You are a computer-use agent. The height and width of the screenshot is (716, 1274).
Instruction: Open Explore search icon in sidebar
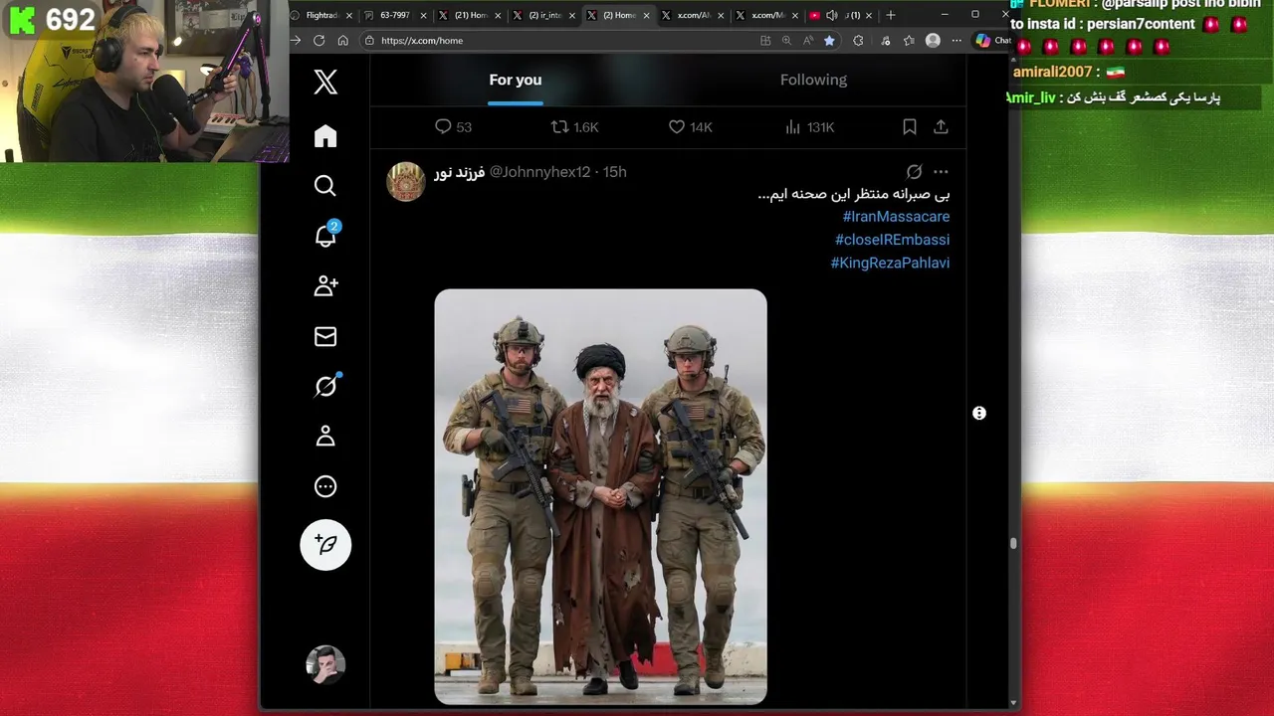[x=325, y=186]
